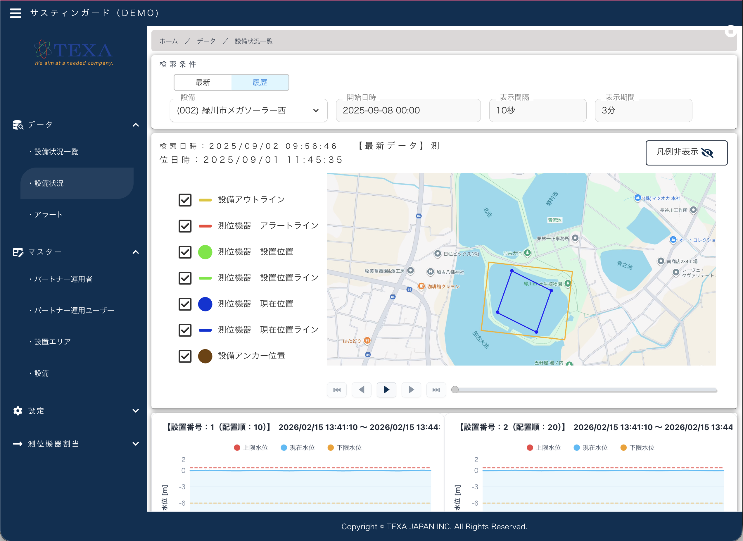Toggle the 設備アンカー位置 checkbox

coord(185,356)
